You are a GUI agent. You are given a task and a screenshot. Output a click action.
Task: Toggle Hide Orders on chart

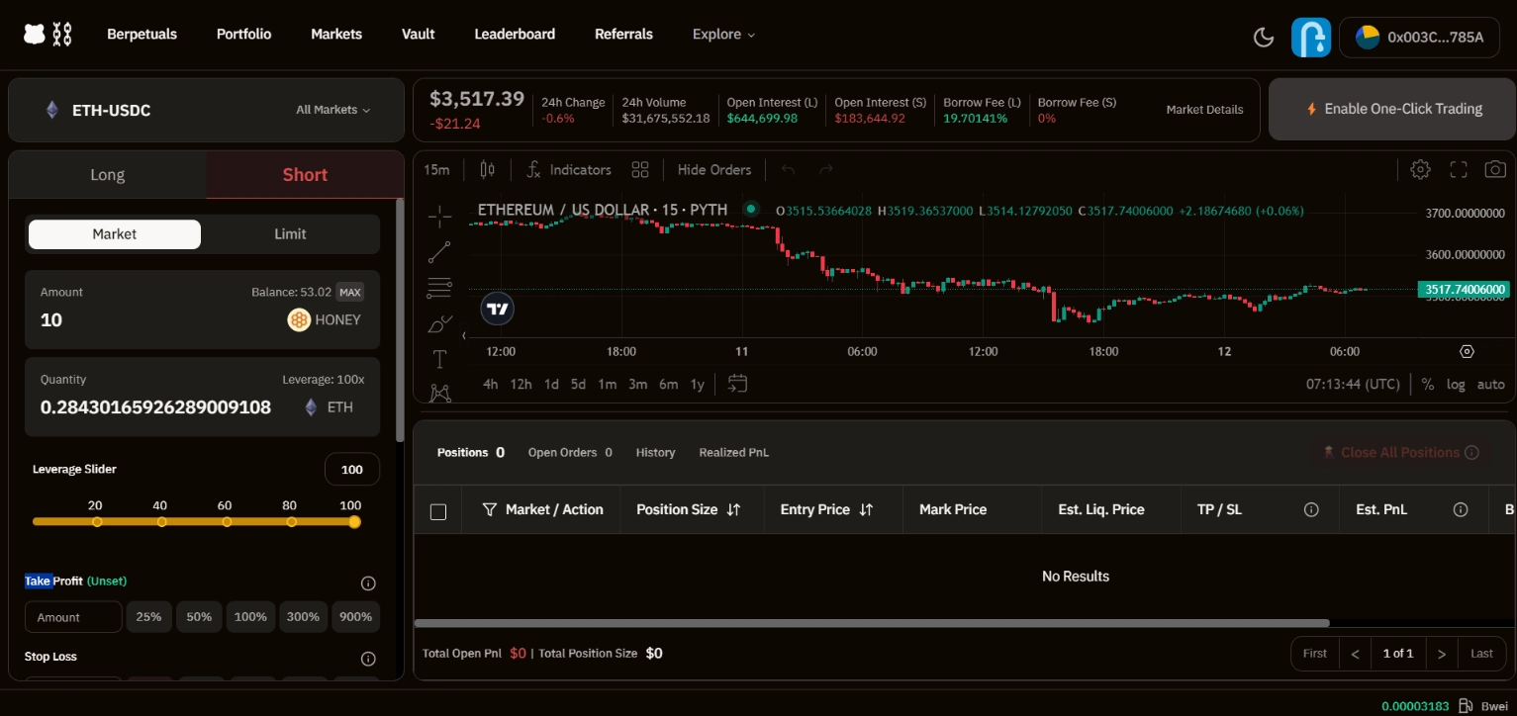[x=714, y=169]
